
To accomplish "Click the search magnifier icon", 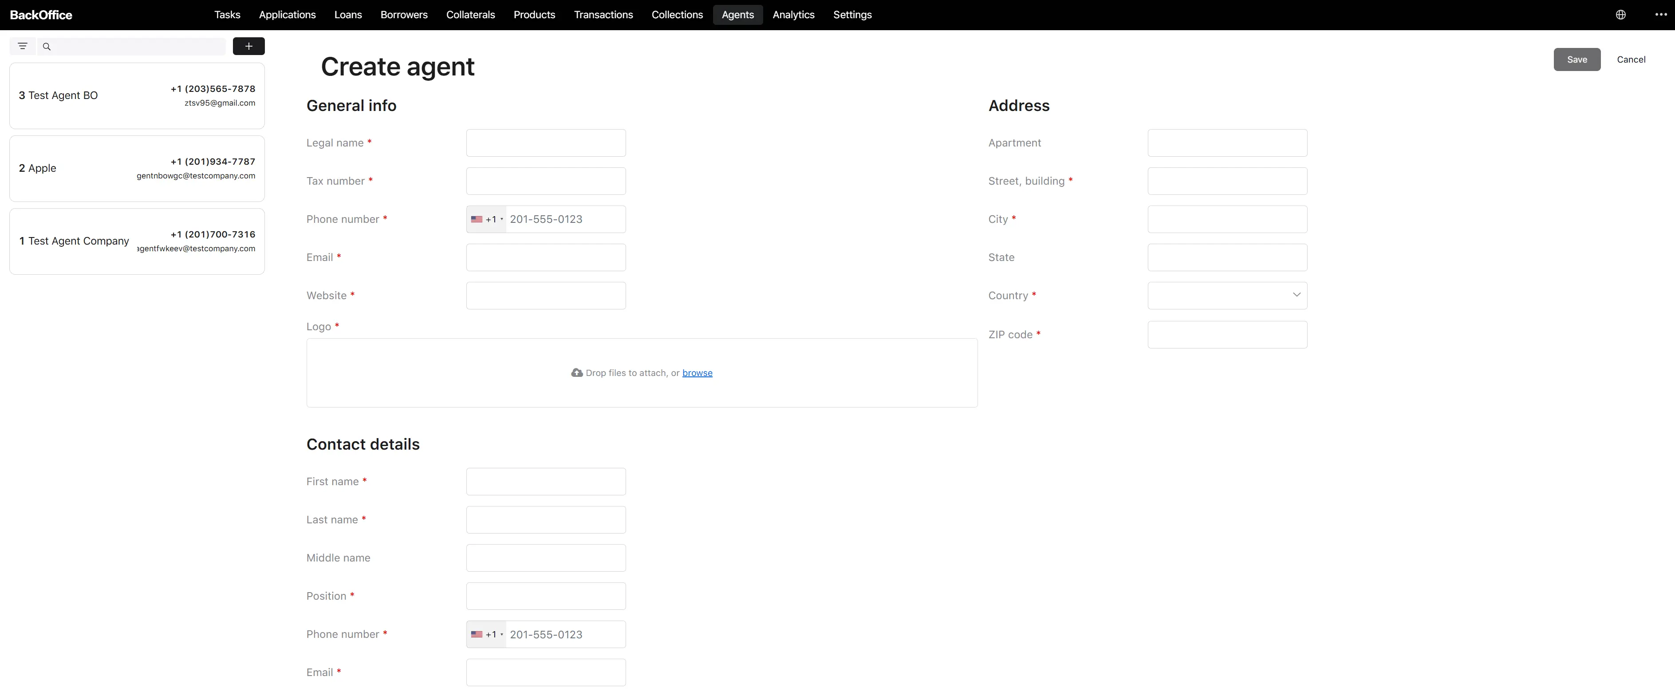I will click(47, 46).
